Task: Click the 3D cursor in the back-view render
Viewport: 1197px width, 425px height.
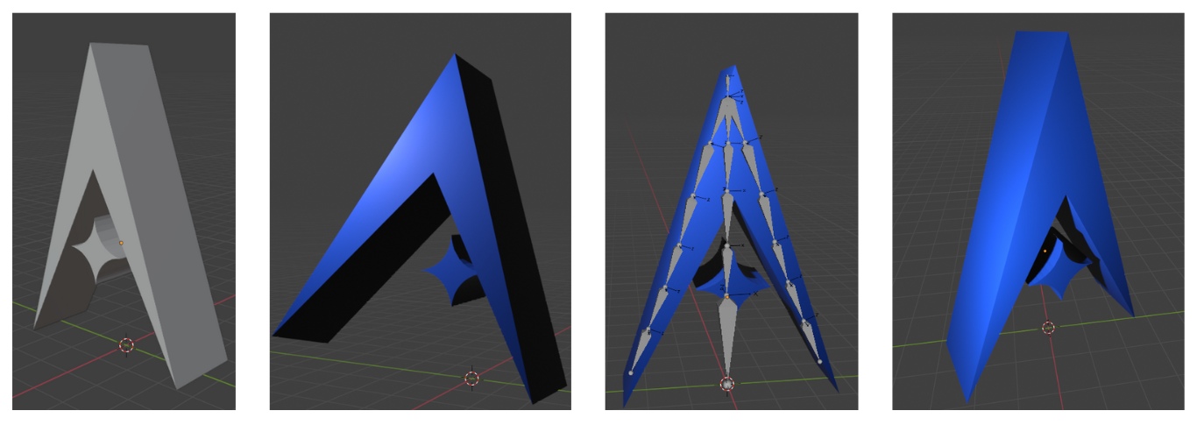Action: pos(1048,328)
